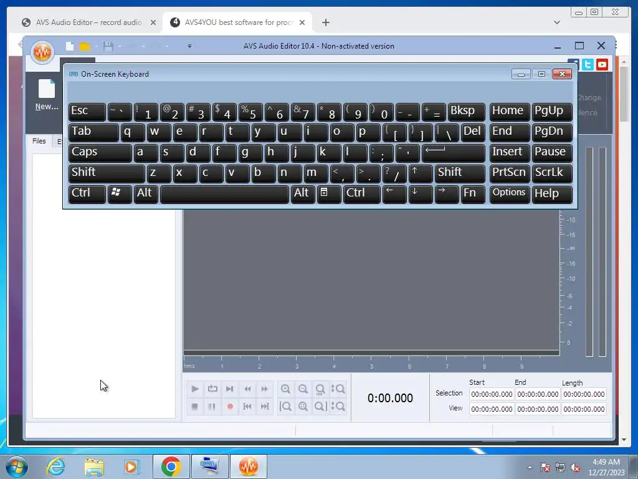
Task: Open Chrome from the taskbar
Action: point(171,467)
